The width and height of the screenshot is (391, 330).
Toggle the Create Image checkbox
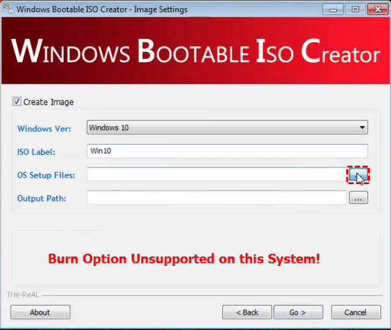click(x=17, y=102)
